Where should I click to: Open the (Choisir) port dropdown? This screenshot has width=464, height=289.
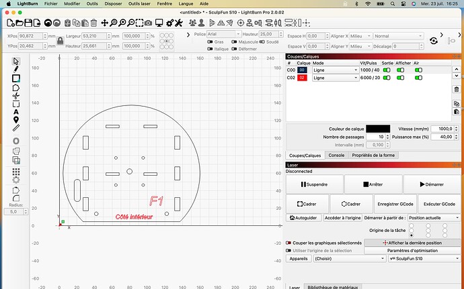point(349,259)
